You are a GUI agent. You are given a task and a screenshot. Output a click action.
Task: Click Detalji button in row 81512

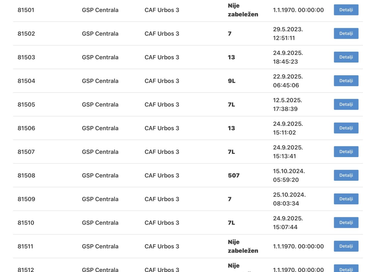coord(346,268)
